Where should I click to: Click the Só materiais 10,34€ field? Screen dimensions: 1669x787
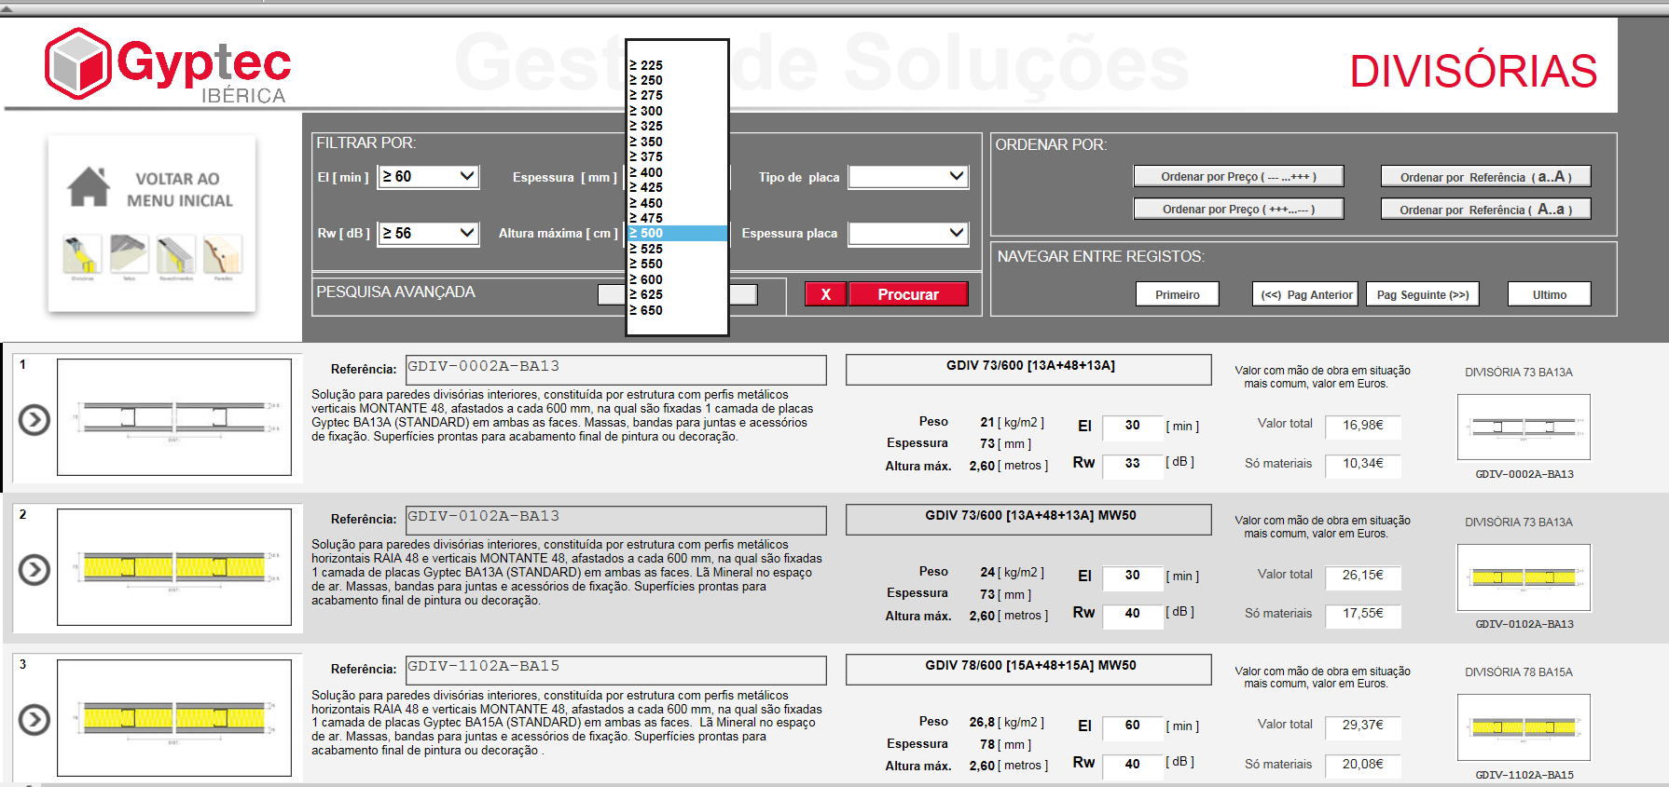(1362, 464)
